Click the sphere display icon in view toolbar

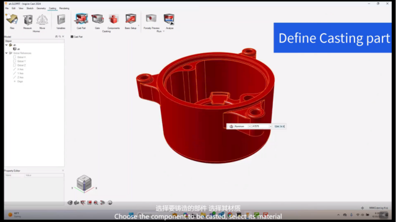pos(110,203)
